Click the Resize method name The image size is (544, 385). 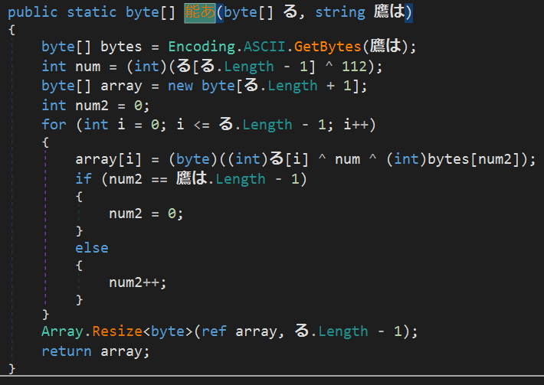(117, 331)
